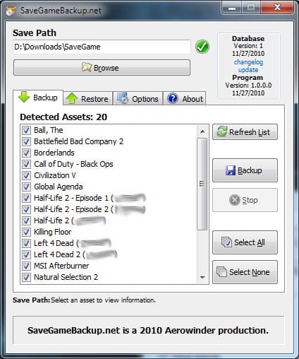Click the Detected Assets: 20 heading
Viewport: 299px width, 359px height.
coord(63,117)
